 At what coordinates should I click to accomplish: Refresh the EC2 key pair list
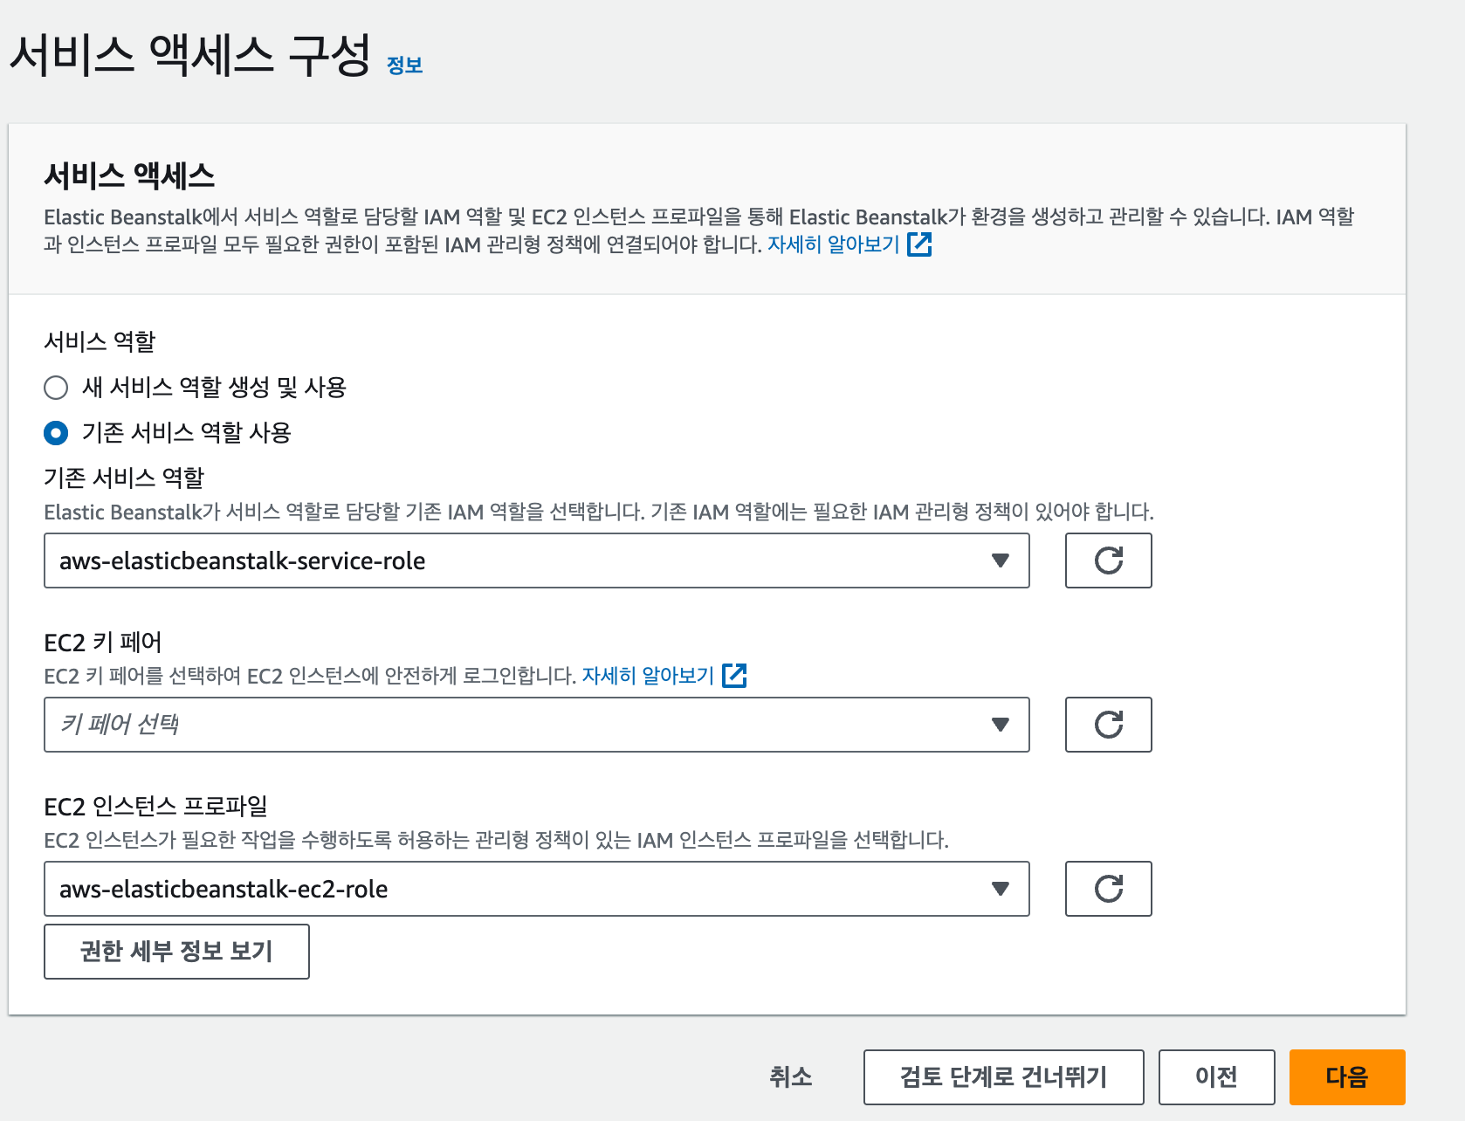coord(1108,725)
